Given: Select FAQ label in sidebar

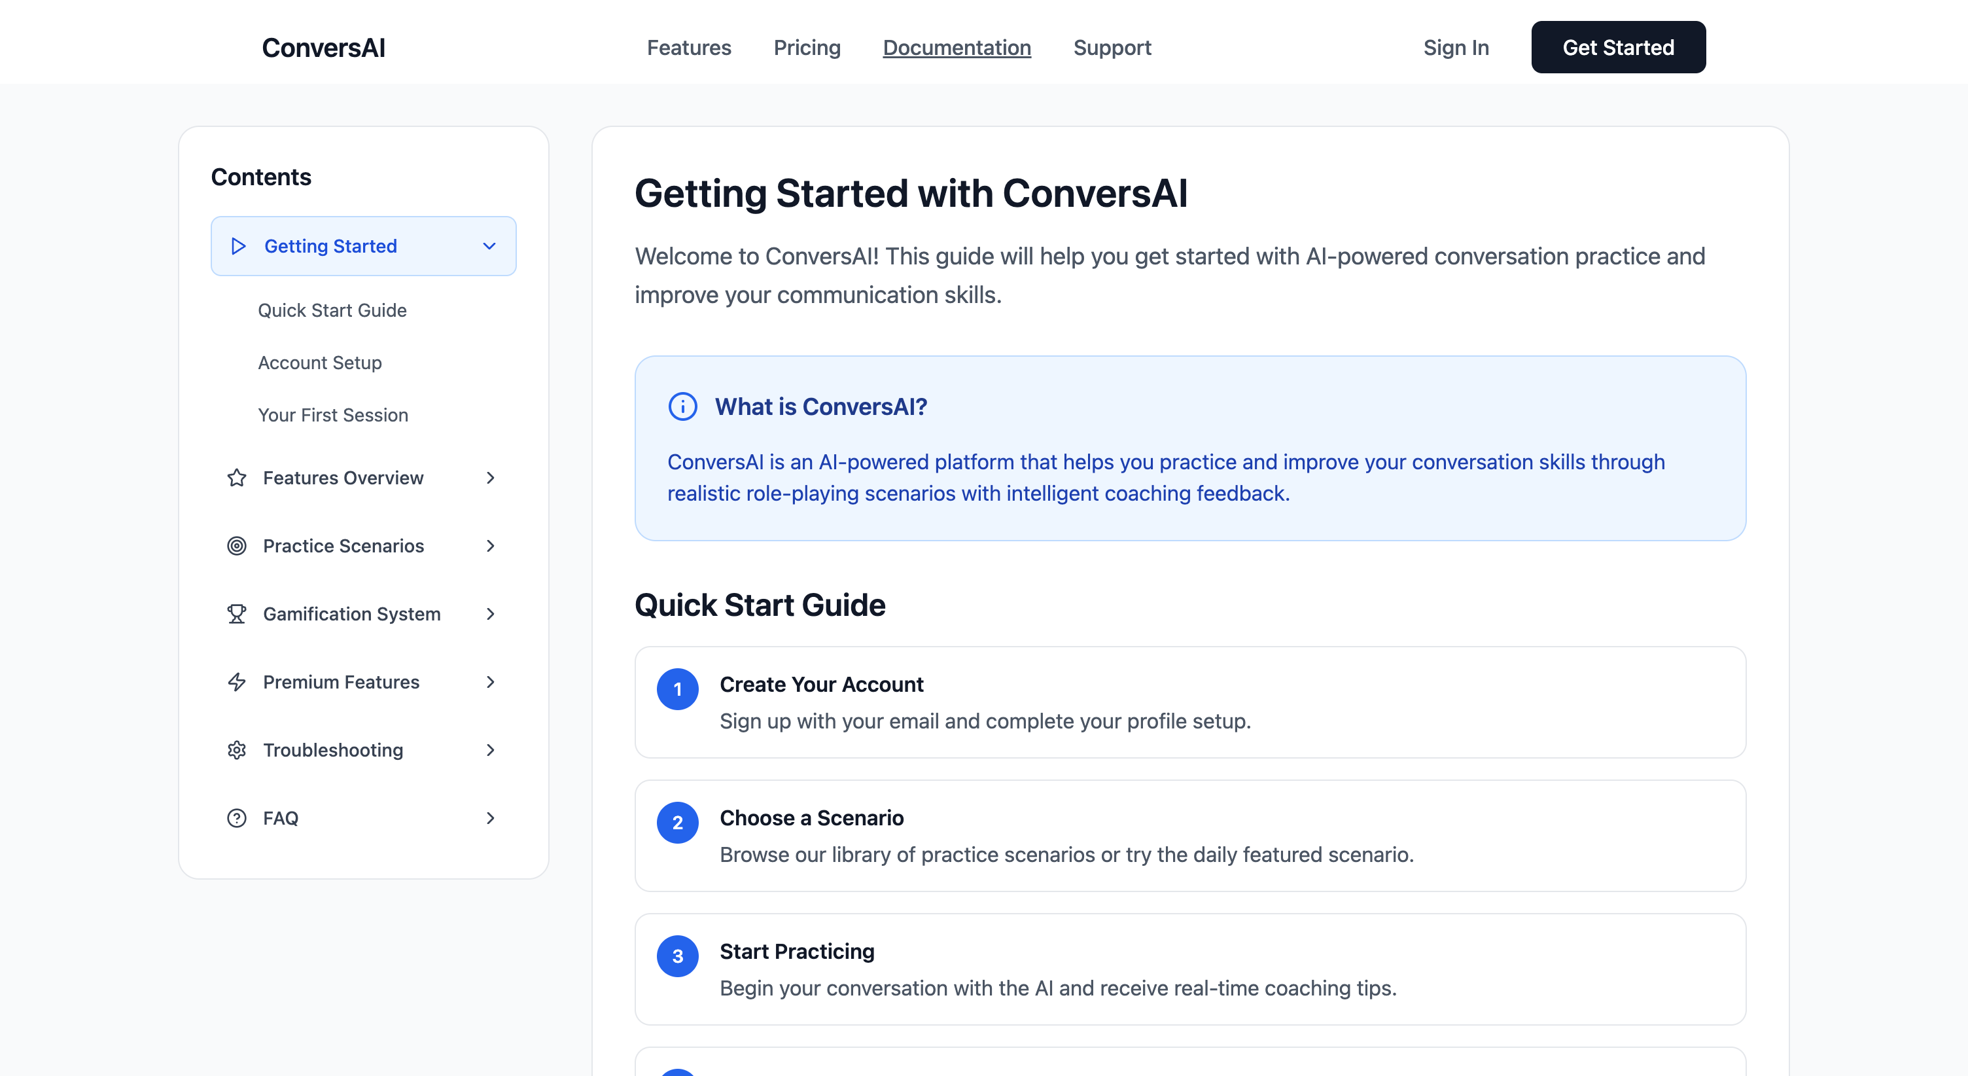Looking at the screenshot, I should pyautogui.click(x=281, y=817).
